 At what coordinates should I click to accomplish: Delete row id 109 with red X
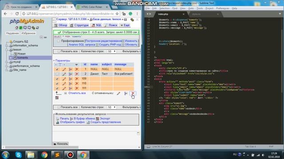[x=77, y=79]
